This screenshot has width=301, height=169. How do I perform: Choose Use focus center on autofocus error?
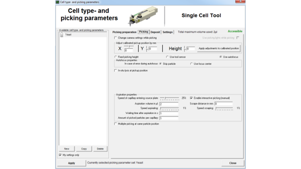(x=191, y=64)
